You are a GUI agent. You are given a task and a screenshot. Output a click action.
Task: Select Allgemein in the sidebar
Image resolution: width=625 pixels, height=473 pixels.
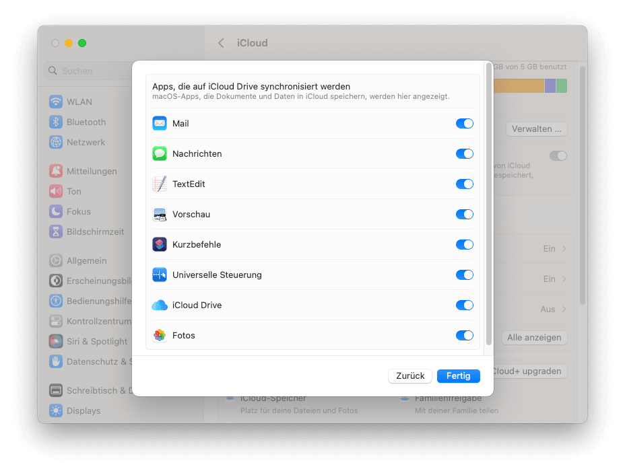pyautogui.click(x=86, y=261)
